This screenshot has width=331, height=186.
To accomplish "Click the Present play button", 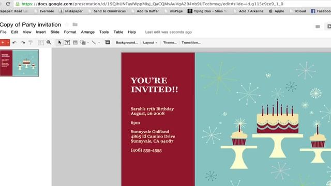I will 328,26.
